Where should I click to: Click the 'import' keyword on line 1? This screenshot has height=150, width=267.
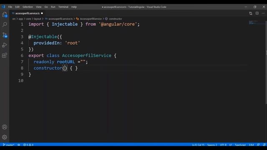(36, 24)
